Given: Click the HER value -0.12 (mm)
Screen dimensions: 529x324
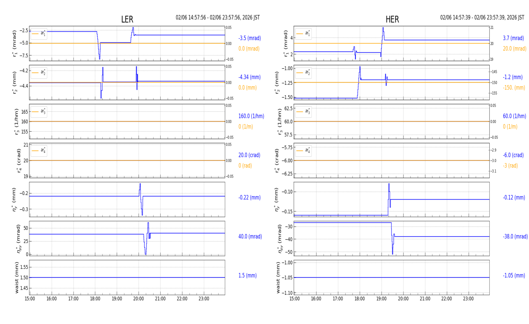Looking at the screenshot, I should (x=514, y=198).
